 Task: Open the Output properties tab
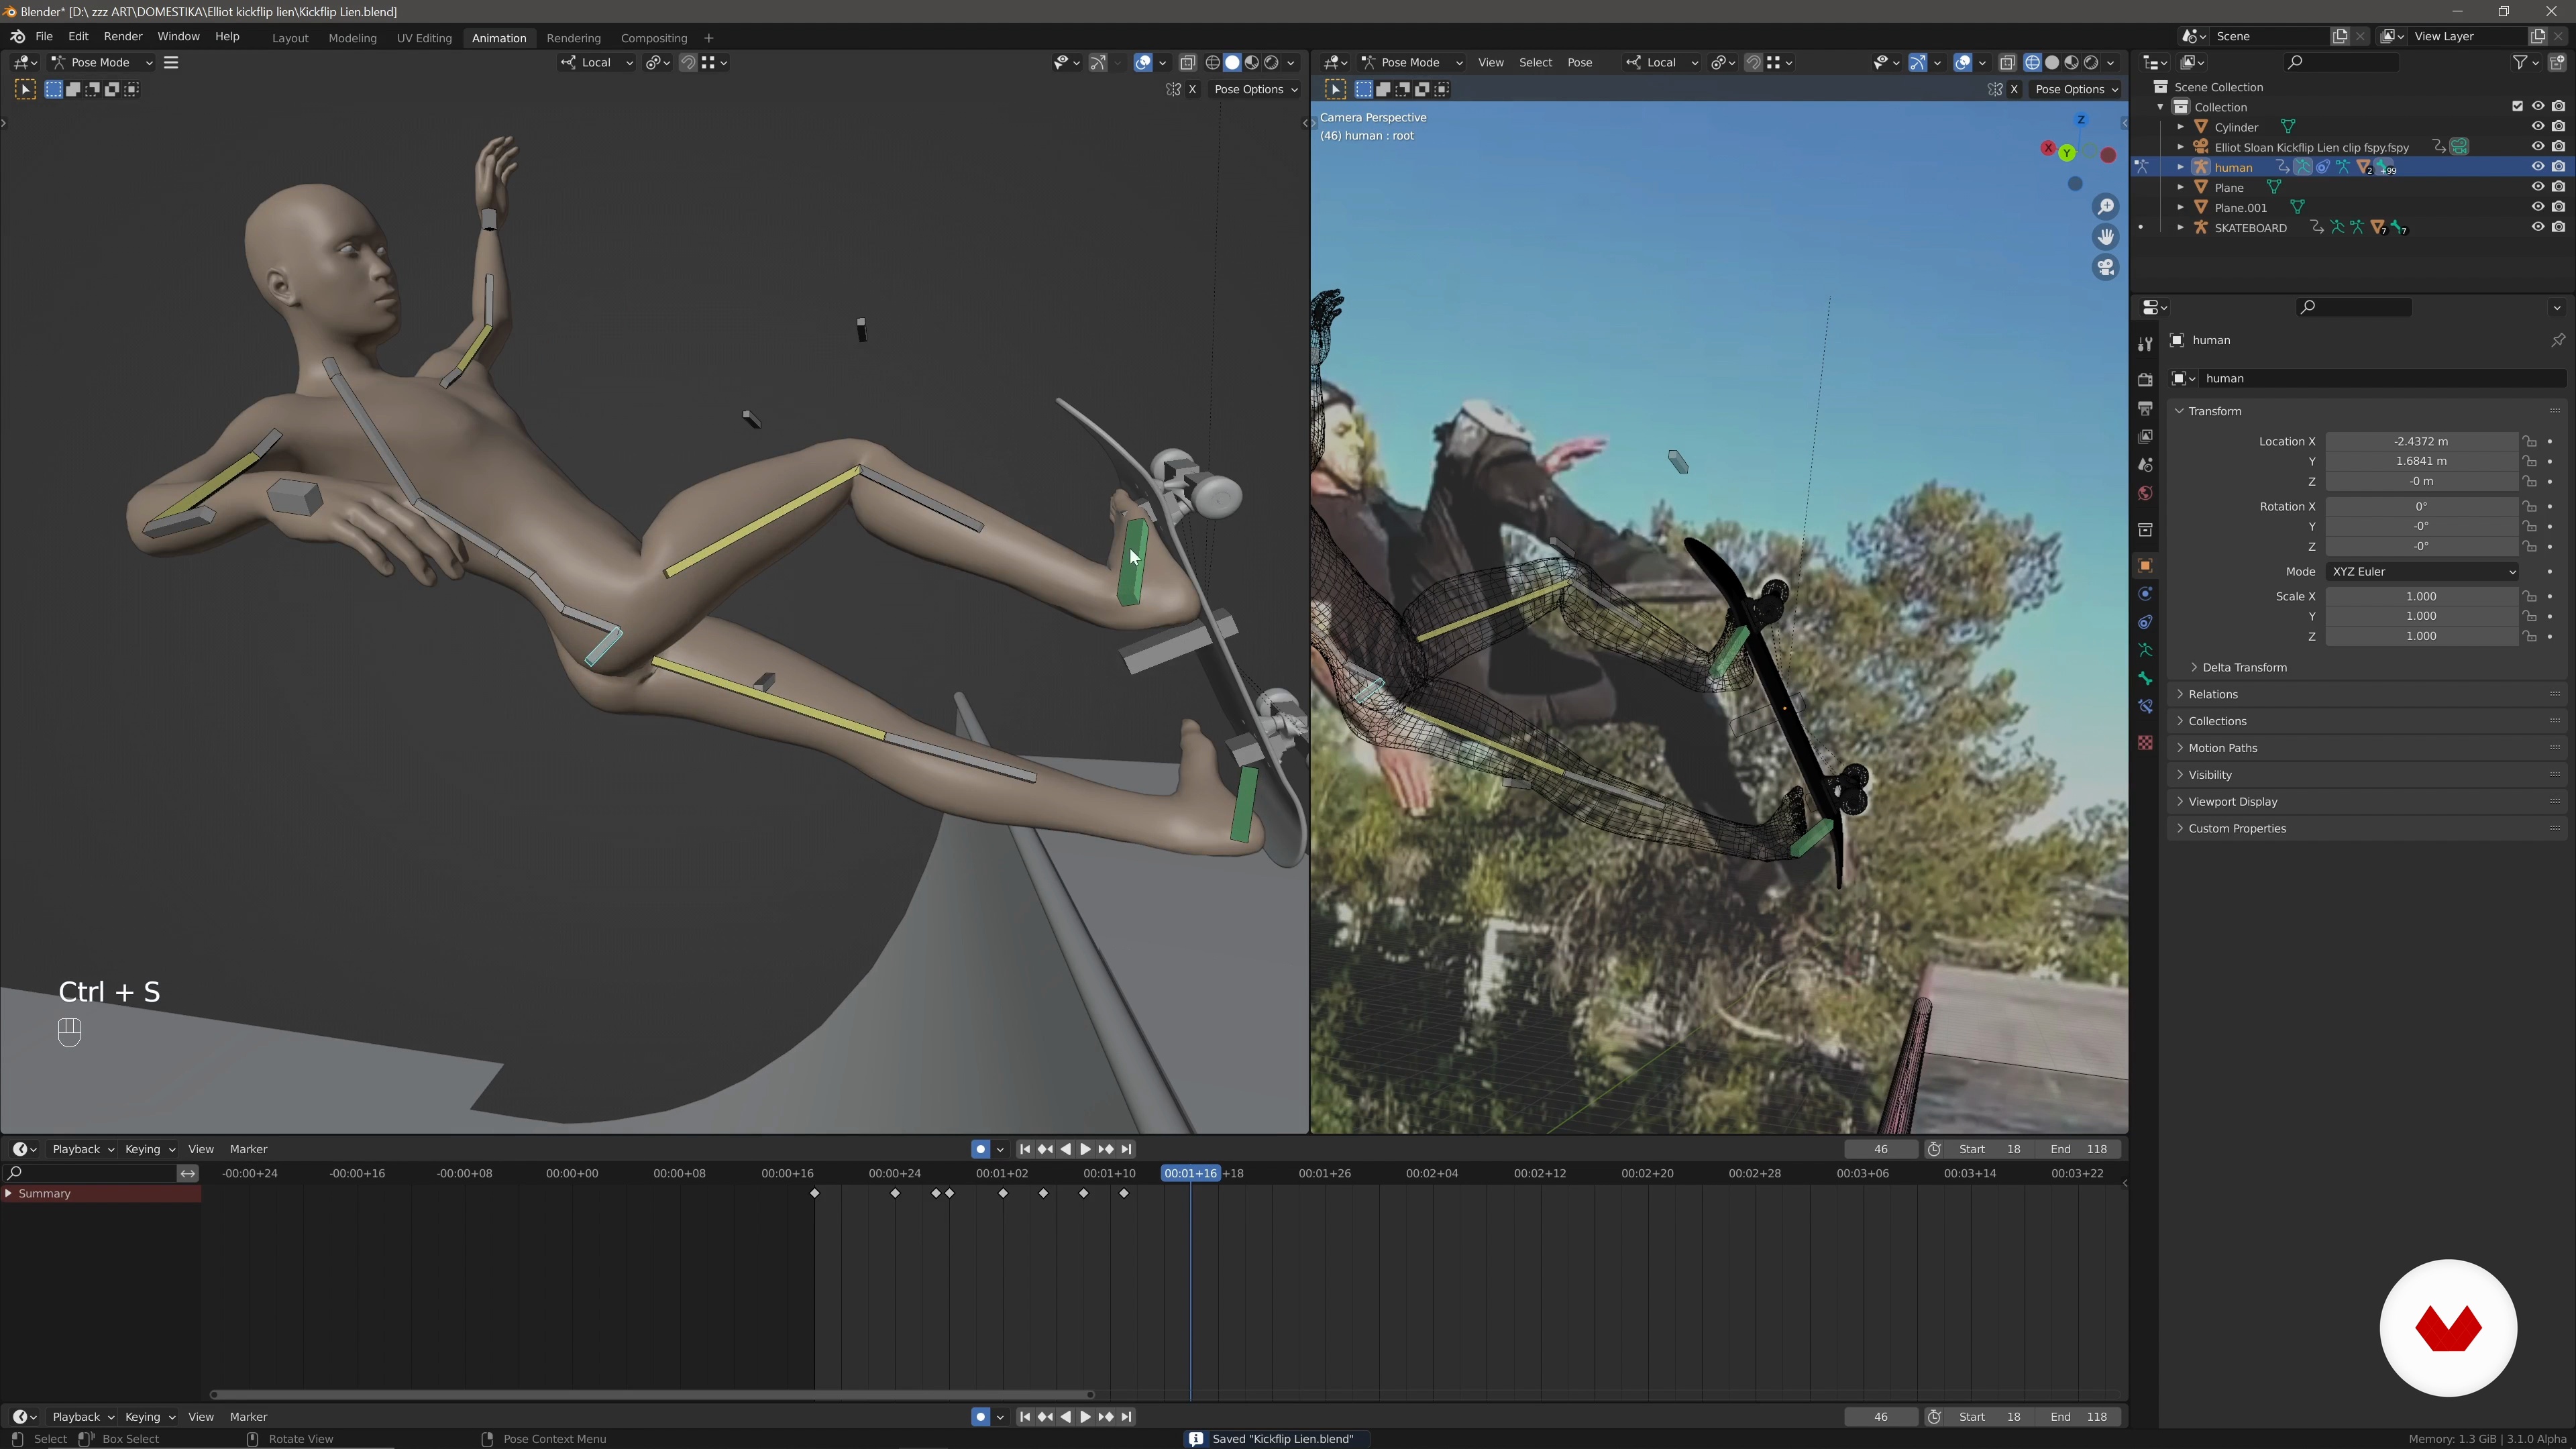[2145, 408]
